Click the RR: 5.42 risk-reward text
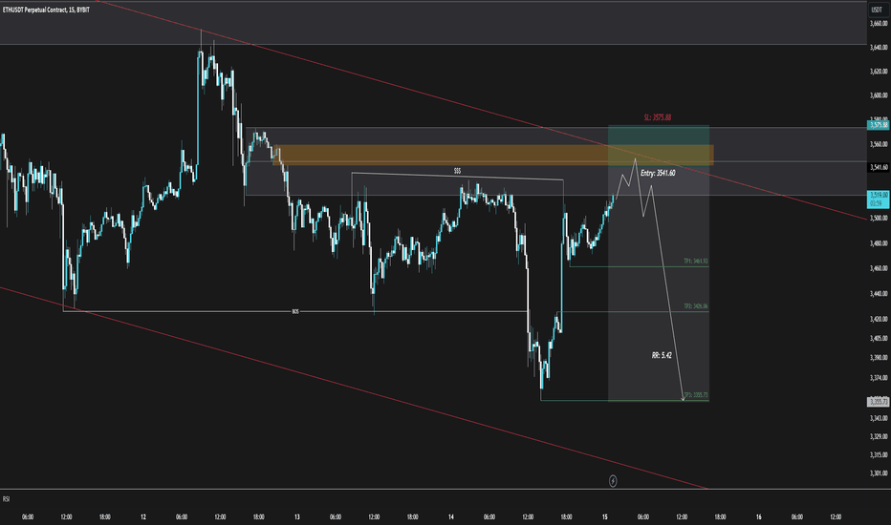Screen dimensions: 891x525 pos(662,355)
